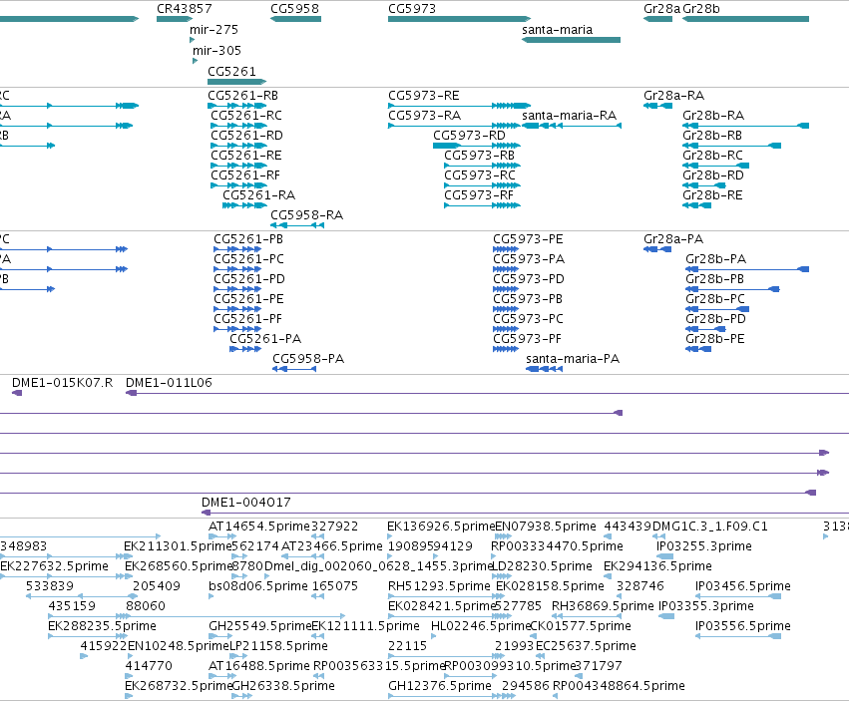Click the CG5973-PF protein label
Viewport: 849px width, 701px height.
tap(527, 339)
